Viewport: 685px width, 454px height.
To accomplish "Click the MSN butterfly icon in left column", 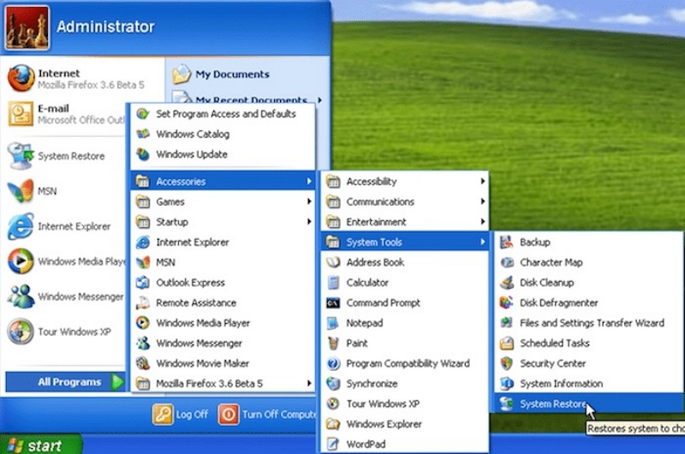I will pyautogui.click(x=21, y=191).
